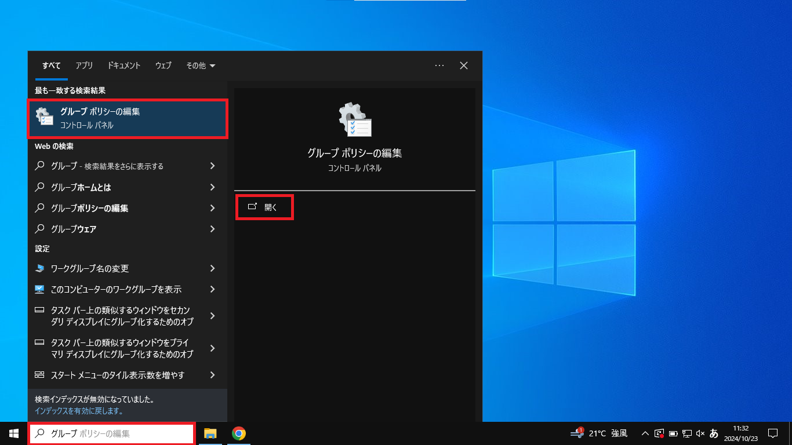792x445 pixels.
Task: Open the clock showing 11:32
Action: coord(740,433)
